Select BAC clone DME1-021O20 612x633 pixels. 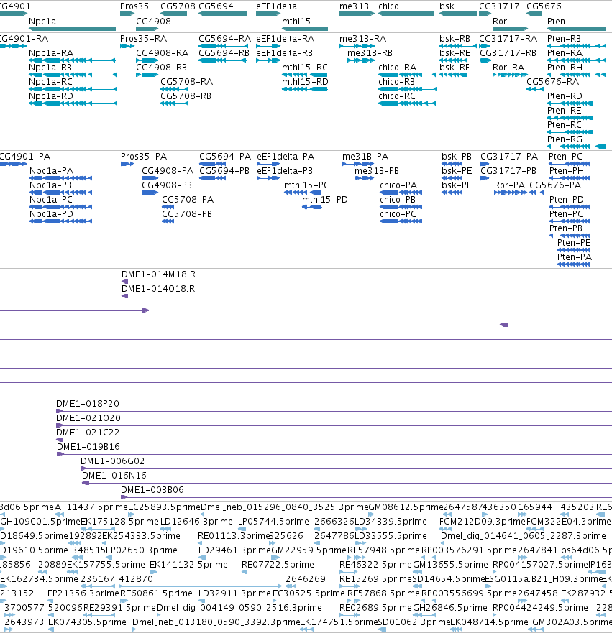click(x=334, y=425)
